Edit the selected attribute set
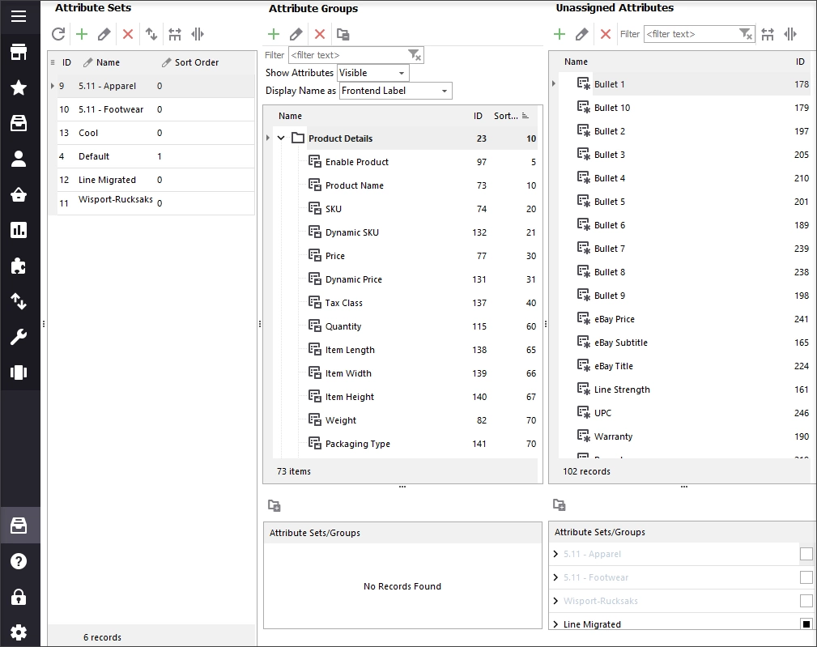 click(104, 34)
